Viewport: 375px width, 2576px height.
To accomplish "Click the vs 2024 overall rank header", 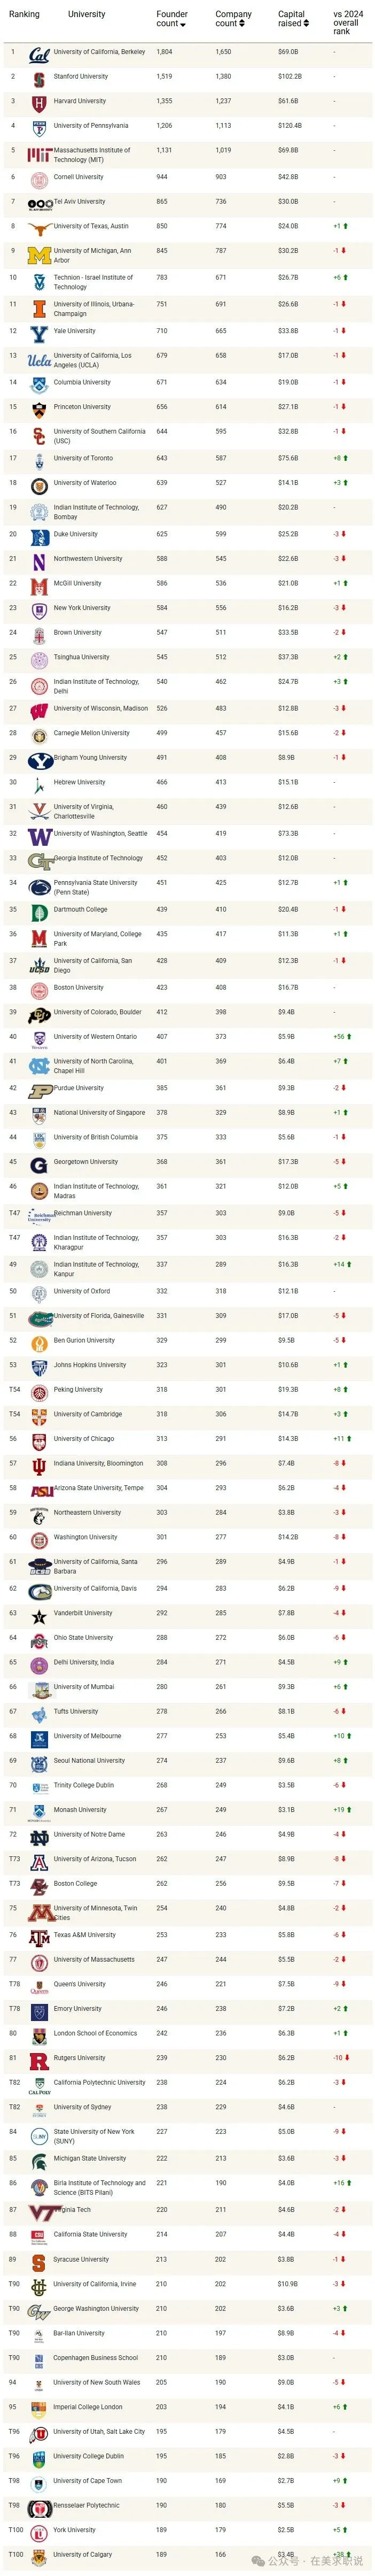I will (348, 23).
